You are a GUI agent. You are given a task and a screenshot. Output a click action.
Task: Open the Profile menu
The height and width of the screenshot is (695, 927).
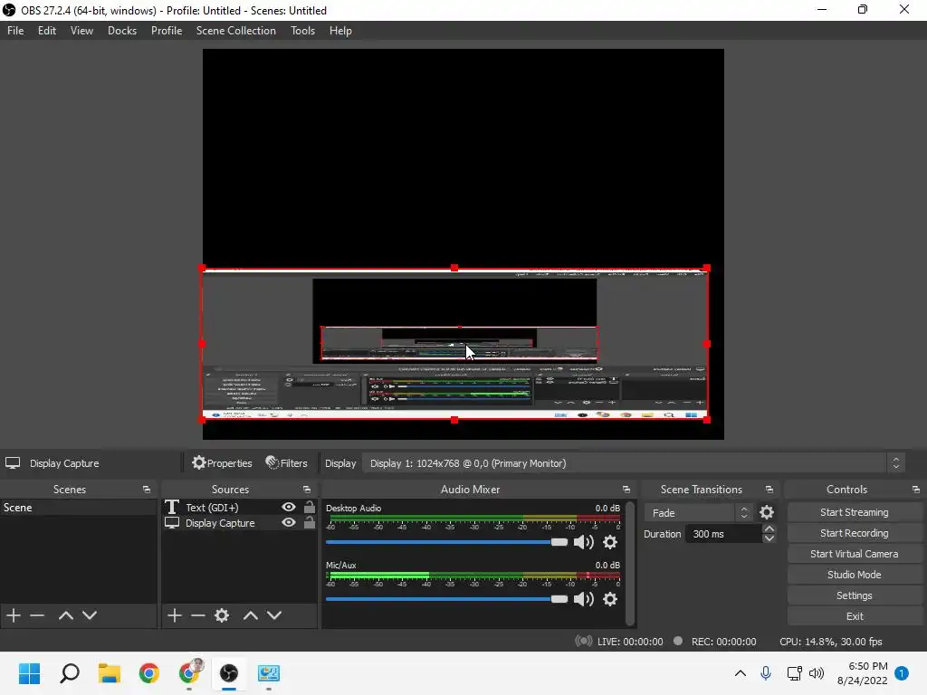tap(167, 31)
